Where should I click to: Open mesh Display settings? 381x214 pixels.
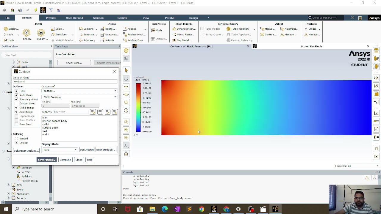tap(11, 29)
